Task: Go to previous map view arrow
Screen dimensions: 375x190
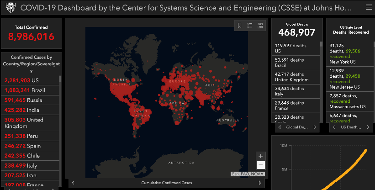Action: tap(73, 183)
